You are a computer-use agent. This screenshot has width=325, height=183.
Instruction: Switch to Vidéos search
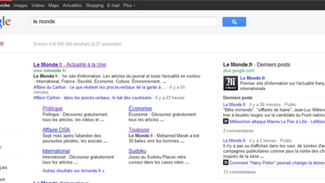[38, 5]
